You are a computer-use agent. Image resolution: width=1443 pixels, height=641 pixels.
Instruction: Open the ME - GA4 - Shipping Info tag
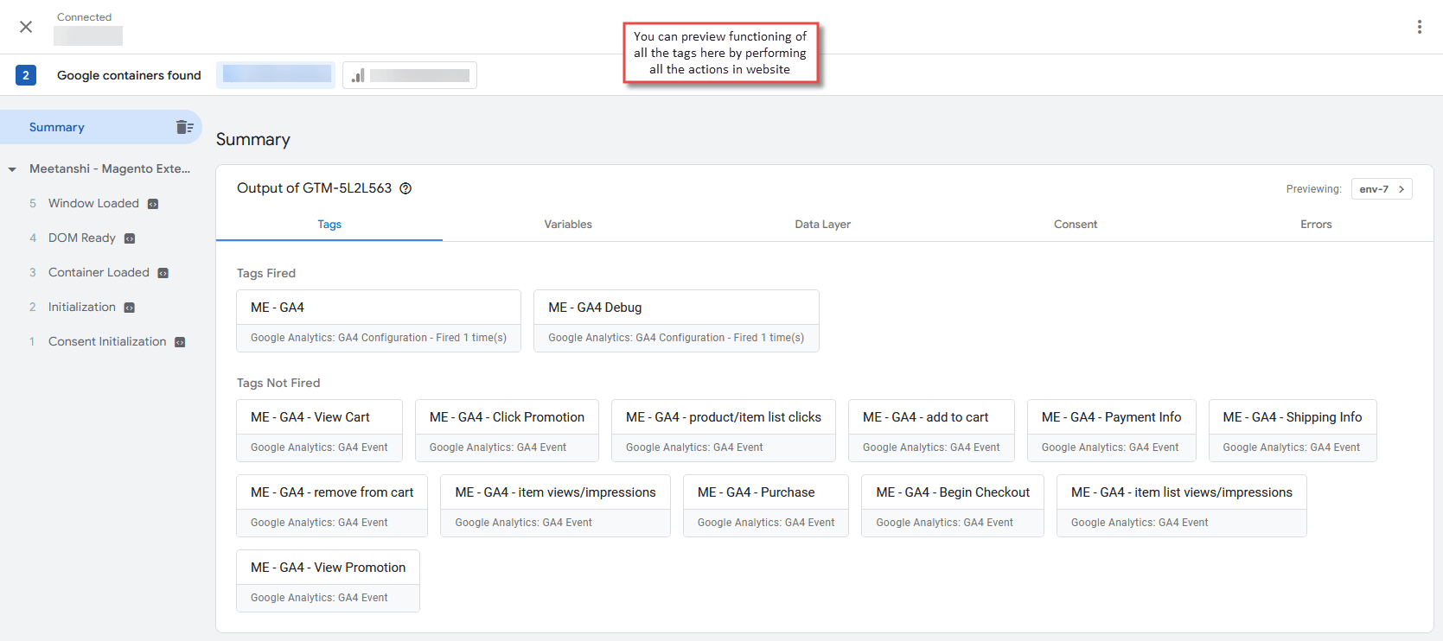point(1293,430)
